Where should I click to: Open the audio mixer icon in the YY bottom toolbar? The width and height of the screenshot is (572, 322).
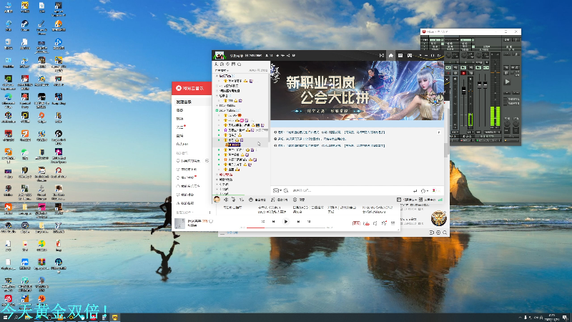[241, 200]
